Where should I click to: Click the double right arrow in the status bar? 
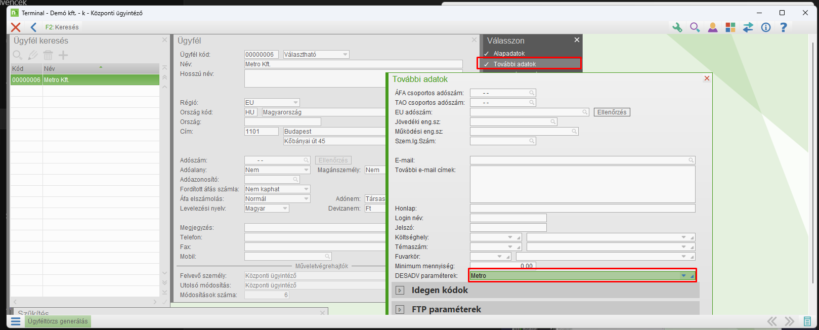coord(790,321)
